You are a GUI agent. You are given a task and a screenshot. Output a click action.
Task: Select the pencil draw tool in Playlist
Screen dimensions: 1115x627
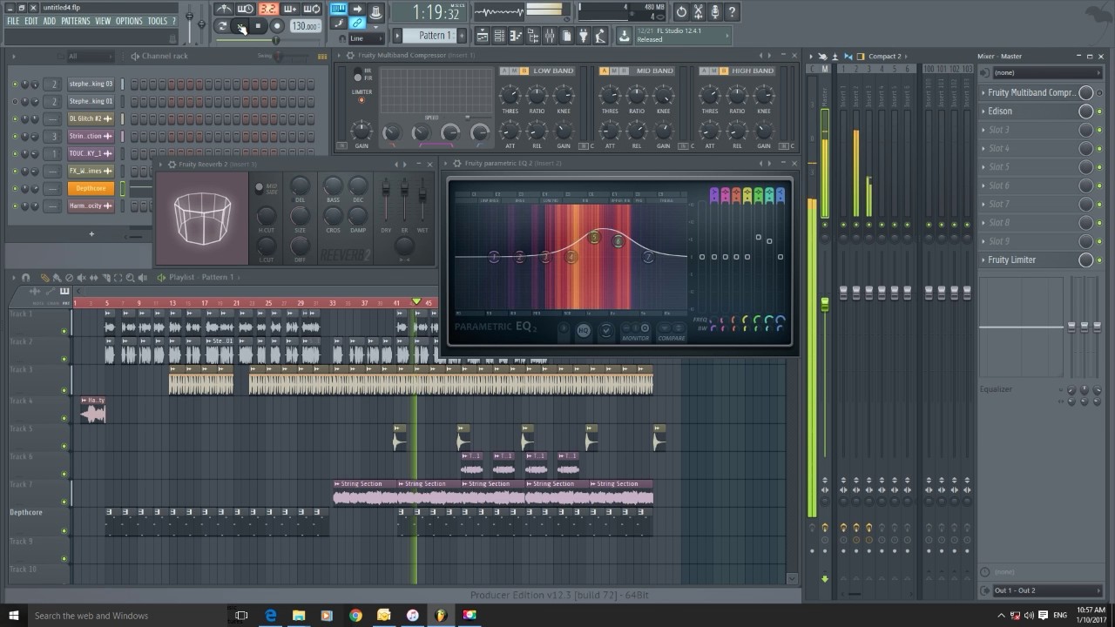[45, 278]
